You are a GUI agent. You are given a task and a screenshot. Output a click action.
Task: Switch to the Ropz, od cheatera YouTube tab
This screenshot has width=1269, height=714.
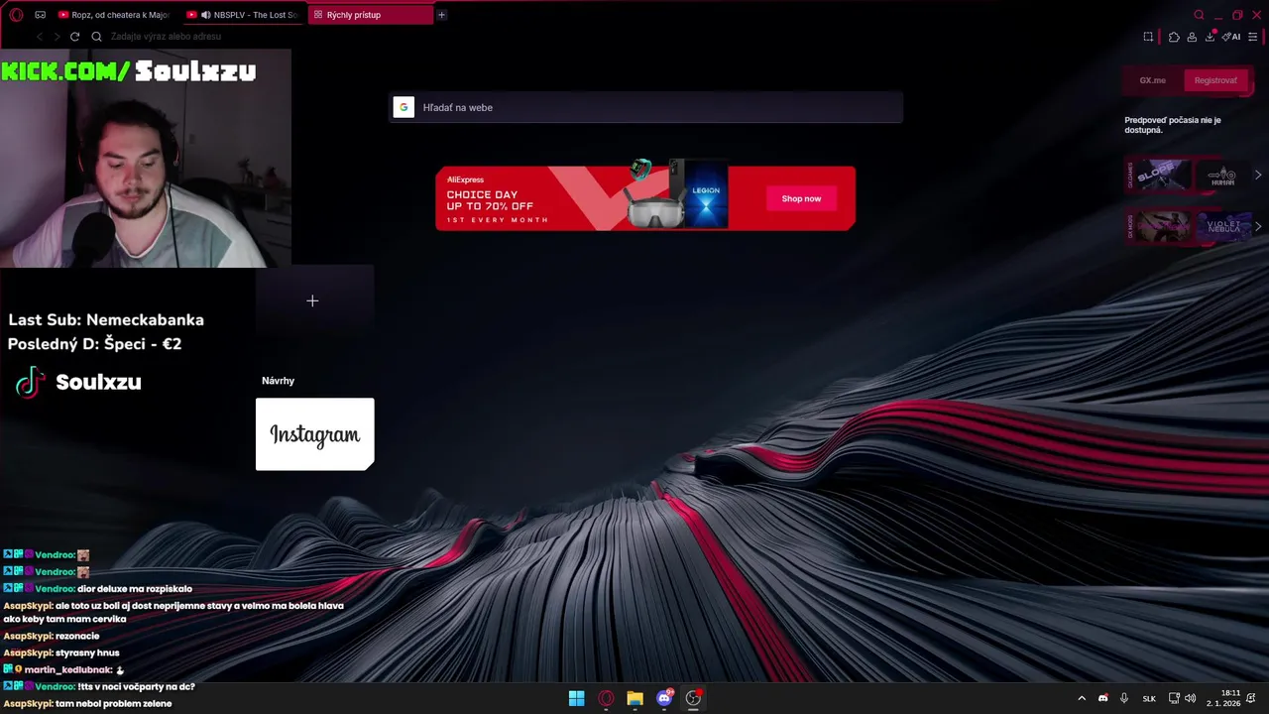click(x=115, y=15)
